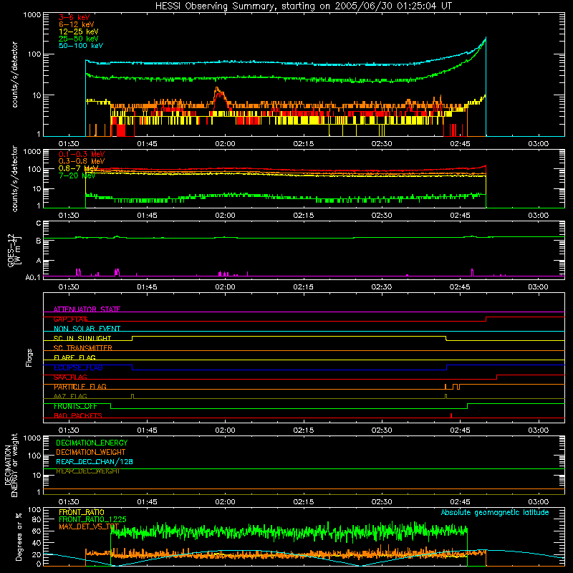Pick the AAZ_FLAG label

pos(70,397)
